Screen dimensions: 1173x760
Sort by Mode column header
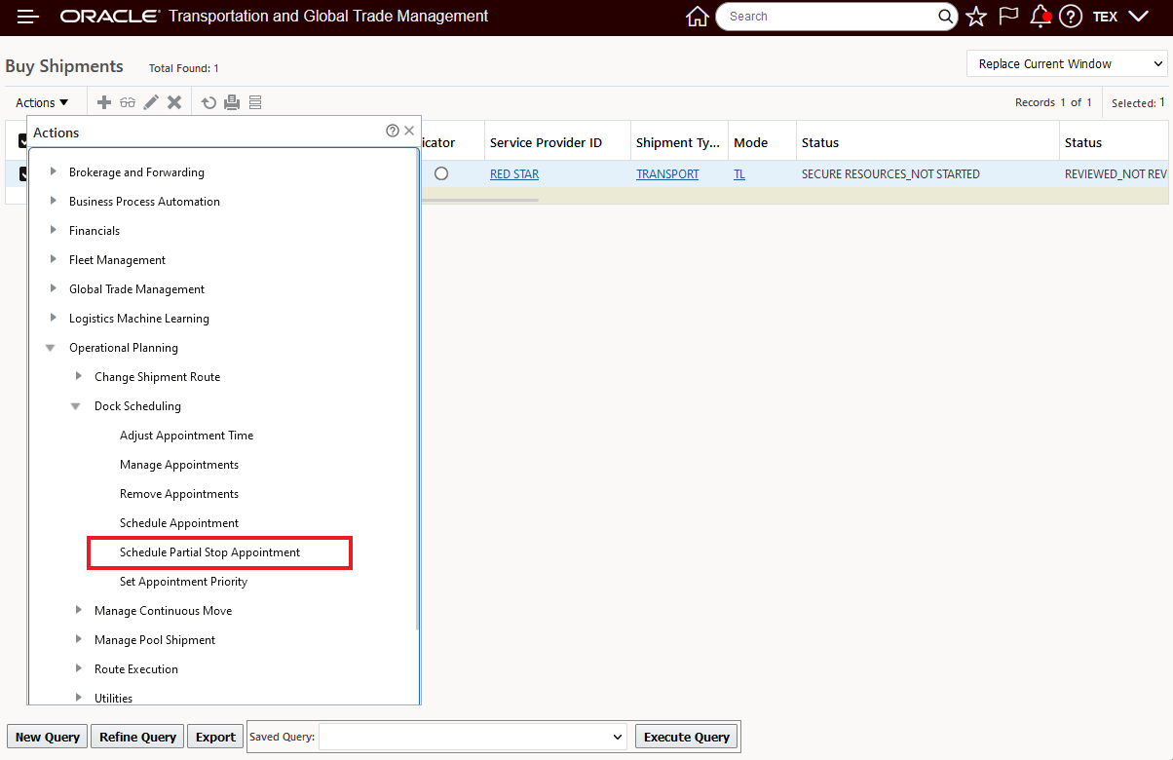coord(750,142)
